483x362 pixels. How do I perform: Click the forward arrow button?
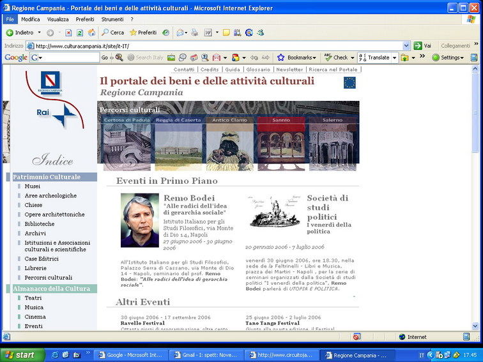pos(50,33)
